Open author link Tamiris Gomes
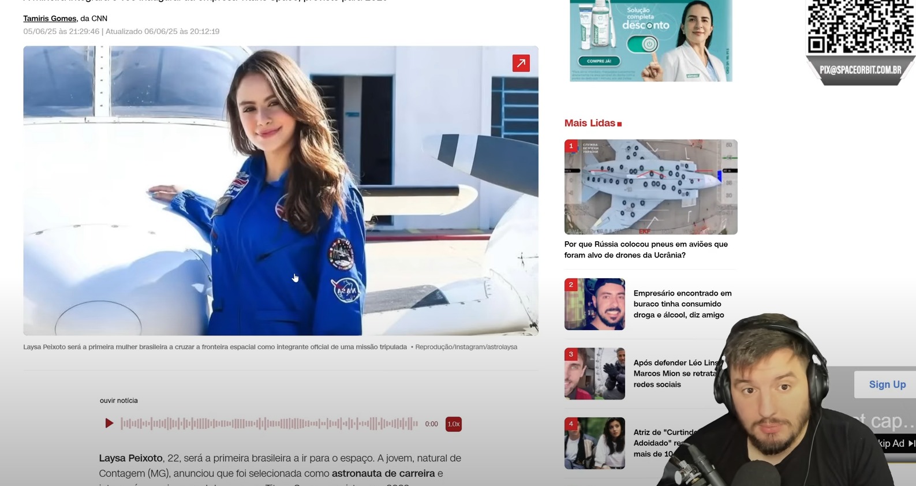The height and width of the screenshot is (486, 916). coord(50,18)
